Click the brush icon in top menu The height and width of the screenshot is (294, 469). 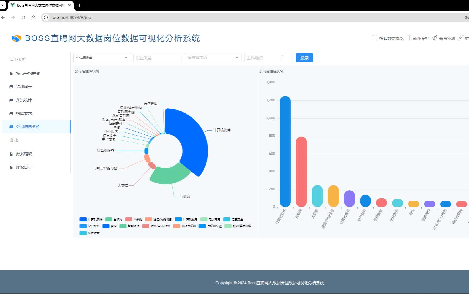pos(460,38)
